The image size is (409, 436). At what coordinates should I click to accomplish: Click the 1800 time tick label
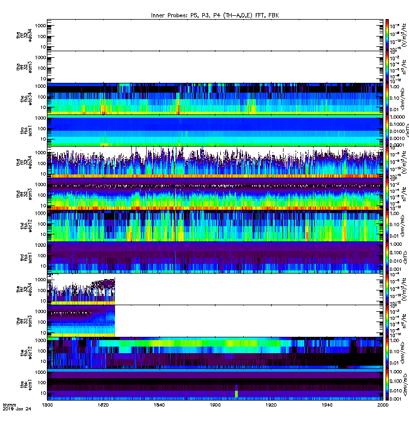47,405
